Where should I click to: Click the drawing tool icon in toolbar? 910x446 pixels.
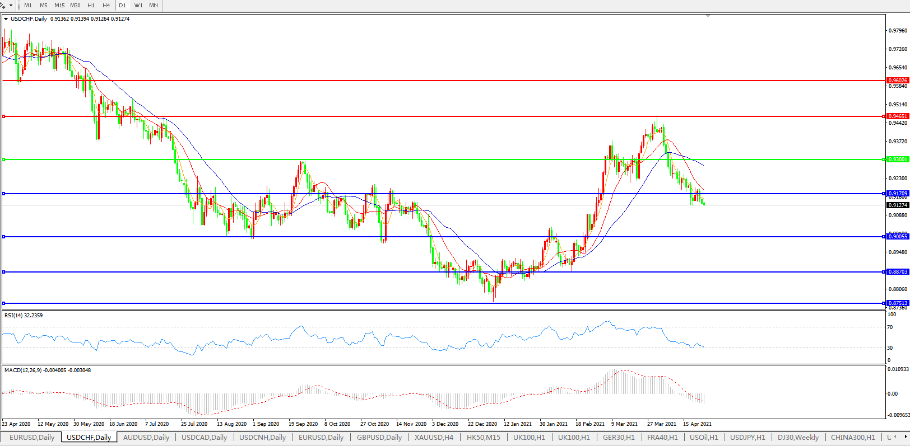point(3,6)
